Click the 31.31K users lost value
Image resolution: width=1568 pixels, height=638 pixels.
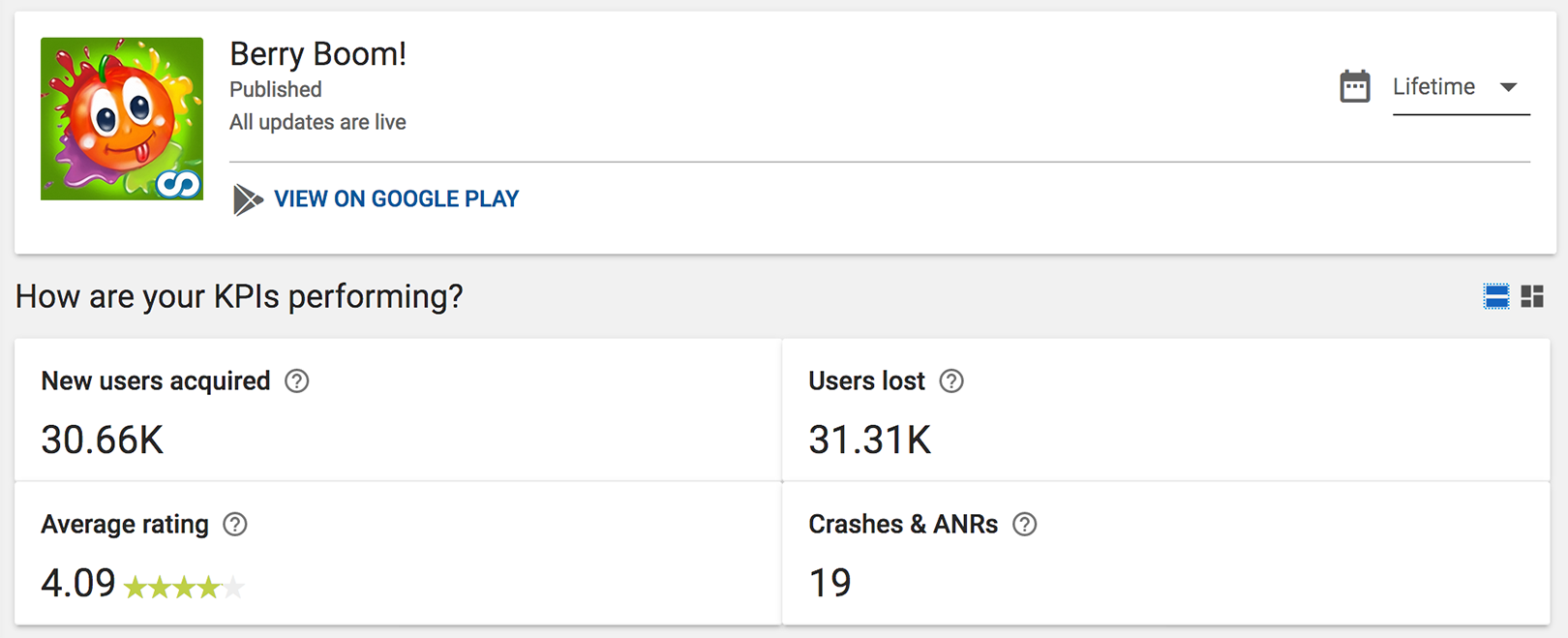tap(870, 441)
